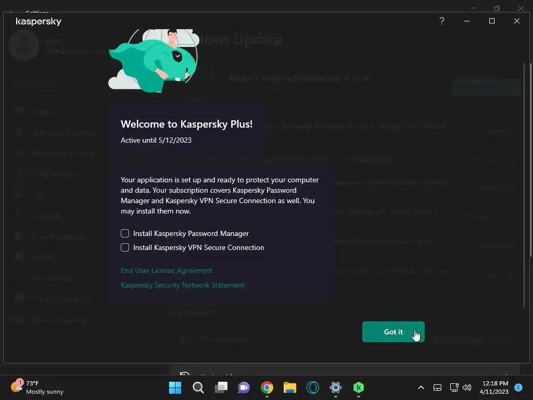Open the notification center badge
The image size is (533, 400).
[518, 387]
